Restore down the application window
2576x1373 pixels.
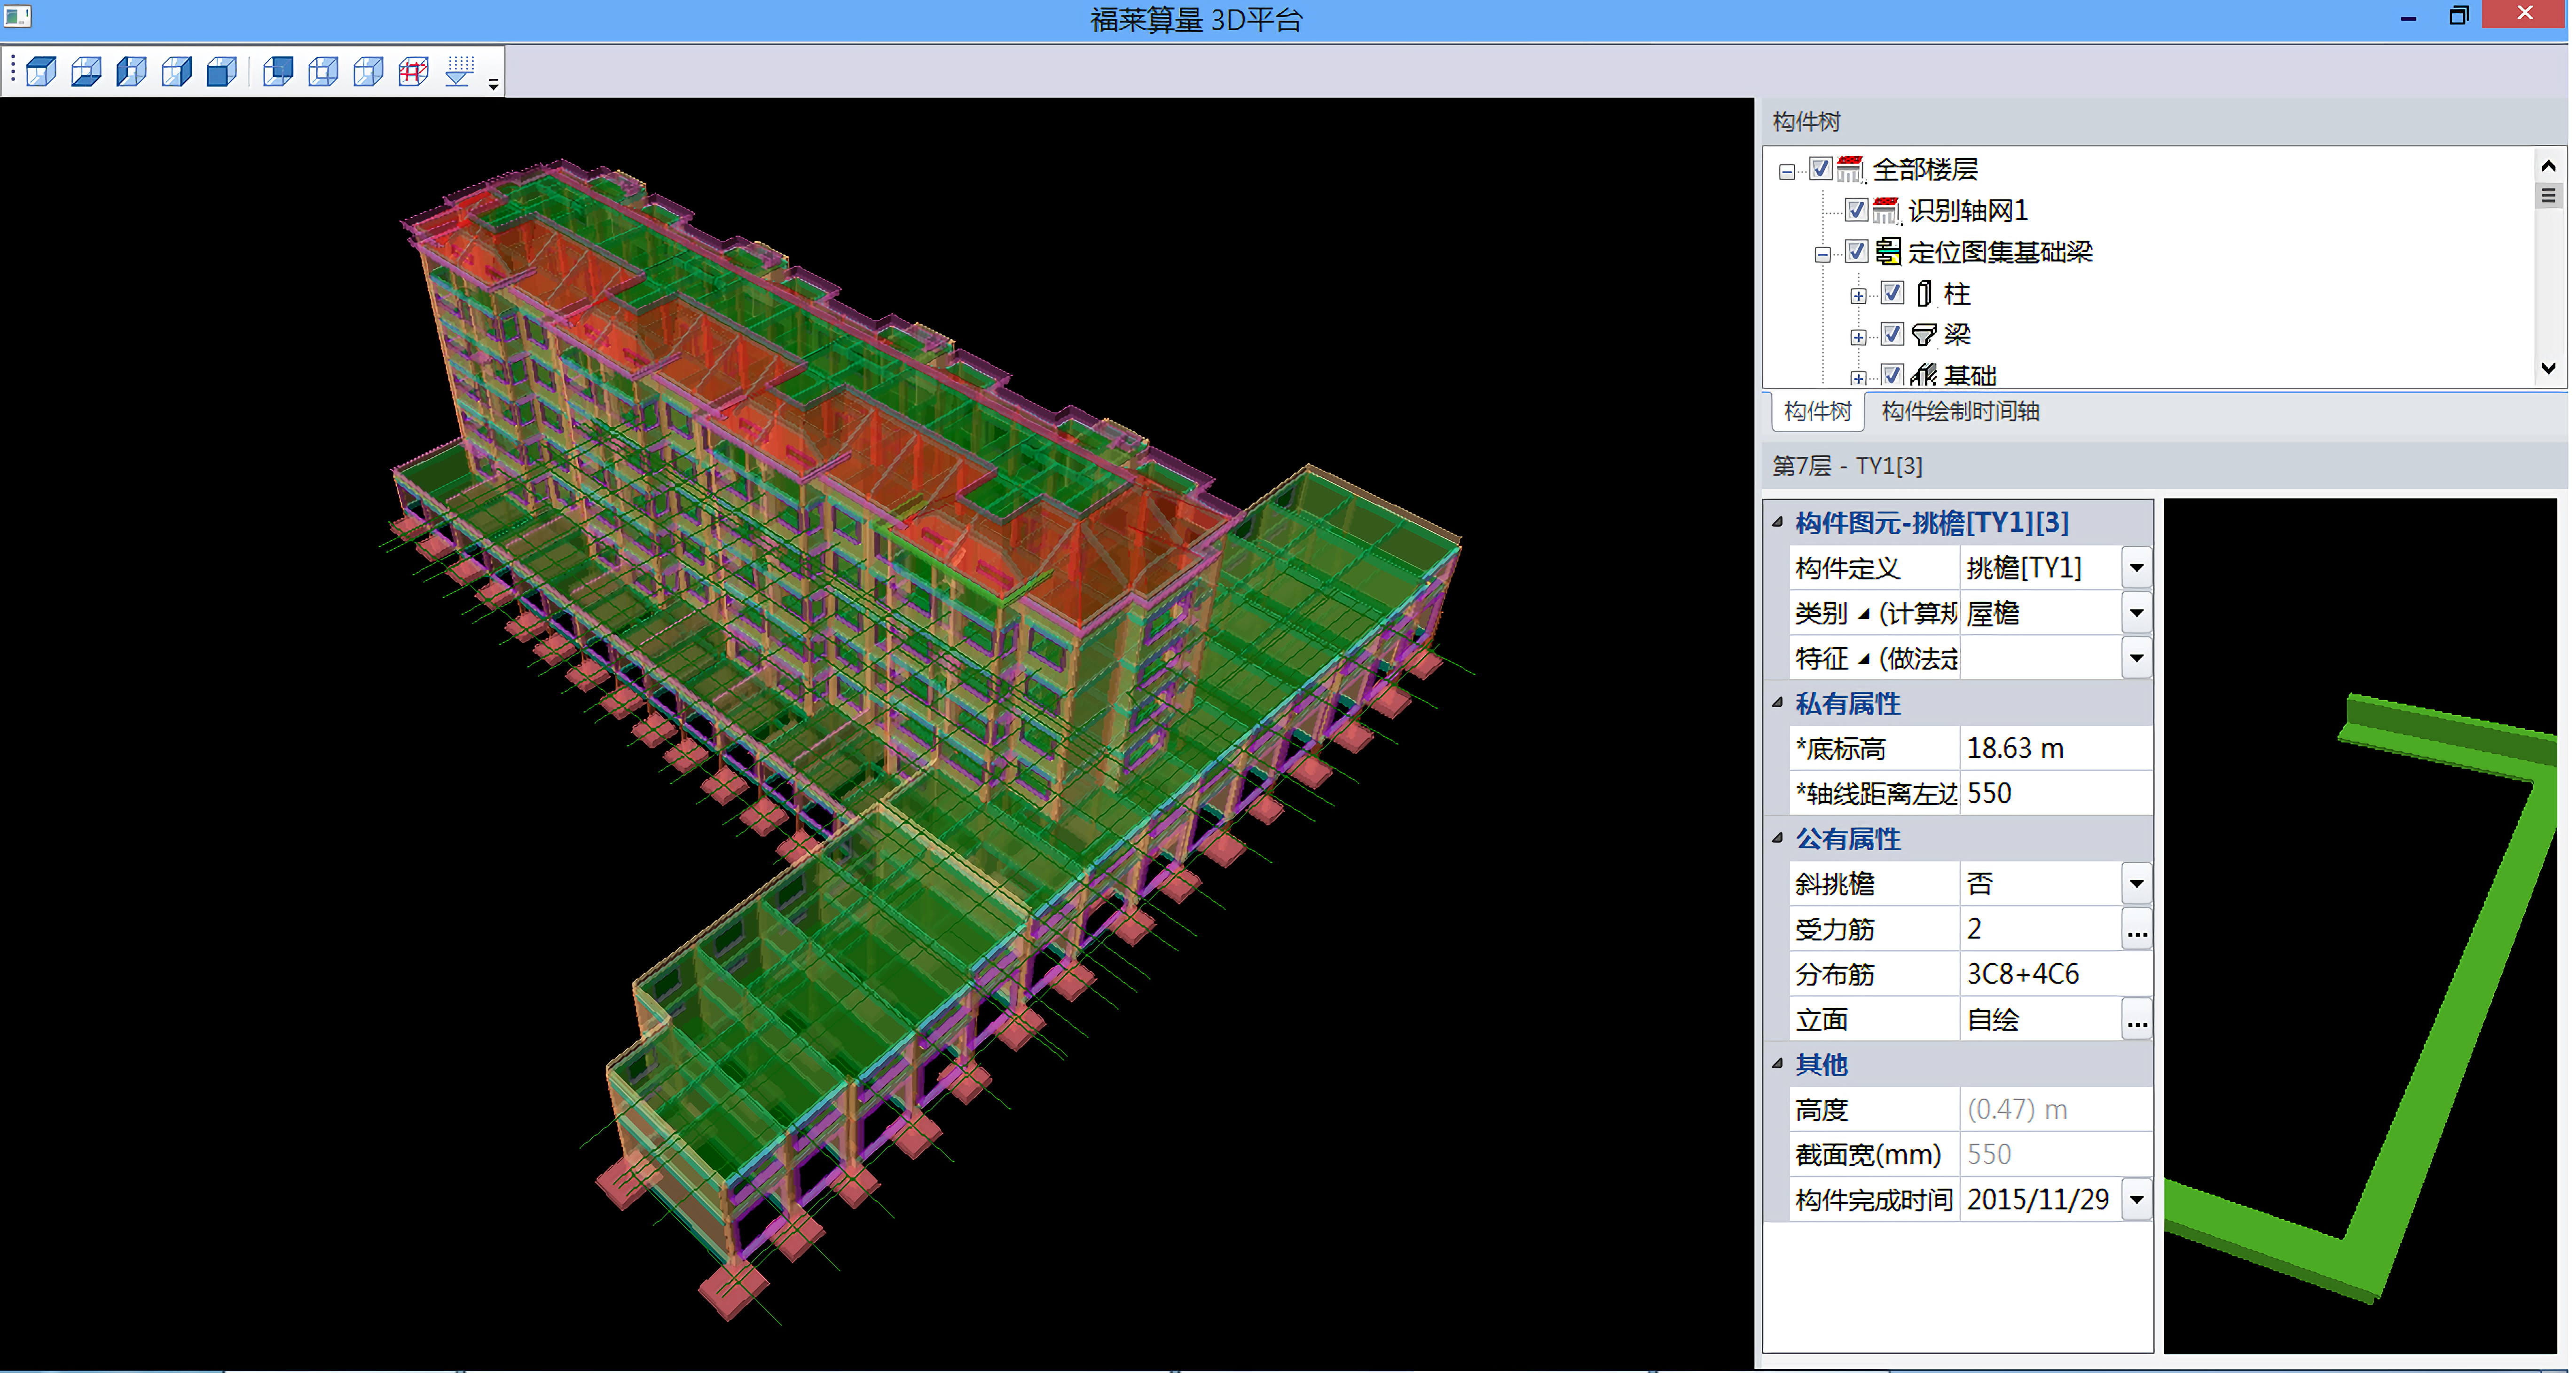2458,16
